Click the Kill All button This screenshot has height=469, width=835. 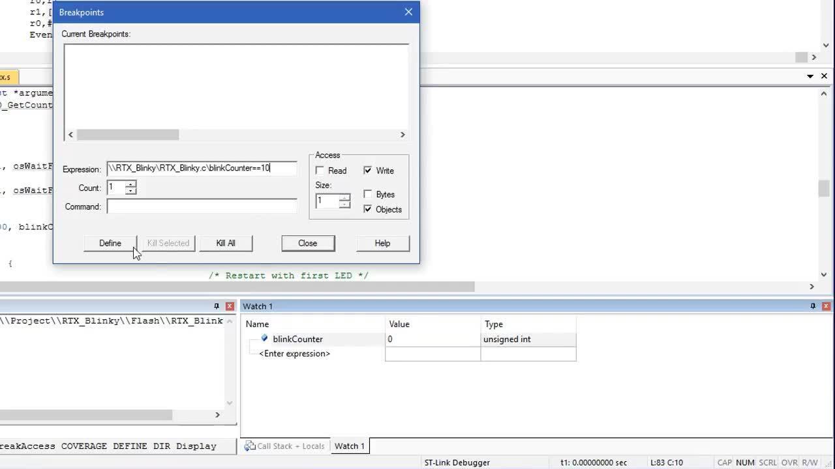tap(225, 243)
